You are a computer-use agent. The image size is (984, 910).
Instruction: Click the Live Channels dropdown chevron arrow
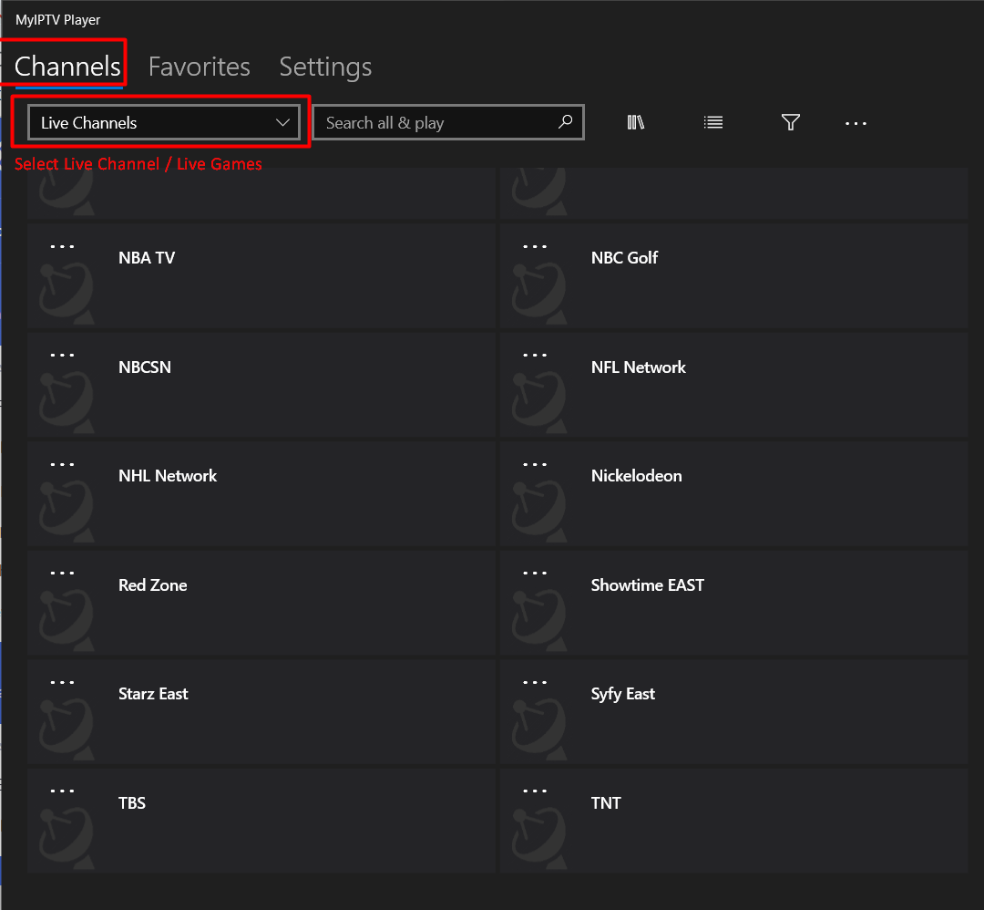(x=282, y=123)
